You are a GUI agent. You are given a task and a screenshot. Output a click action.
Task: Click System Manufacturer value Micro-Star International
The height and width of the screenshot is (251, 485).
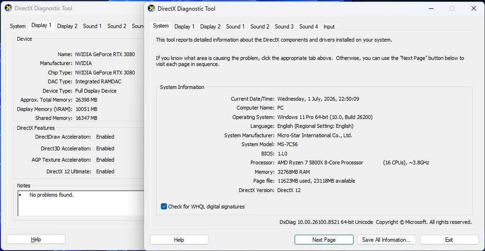pos(315,135)
